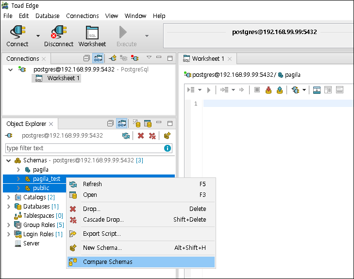Toggle results panel layout icon in worksheet toolbar
Screen dimensions: 354x279
tap(317, 90)
